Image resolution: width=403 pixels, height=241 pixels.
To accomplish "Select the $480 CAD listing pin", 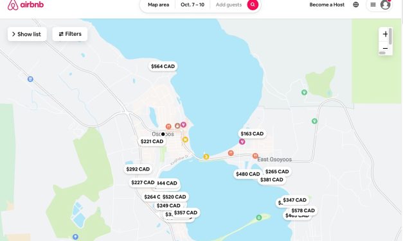I will 248,174.
